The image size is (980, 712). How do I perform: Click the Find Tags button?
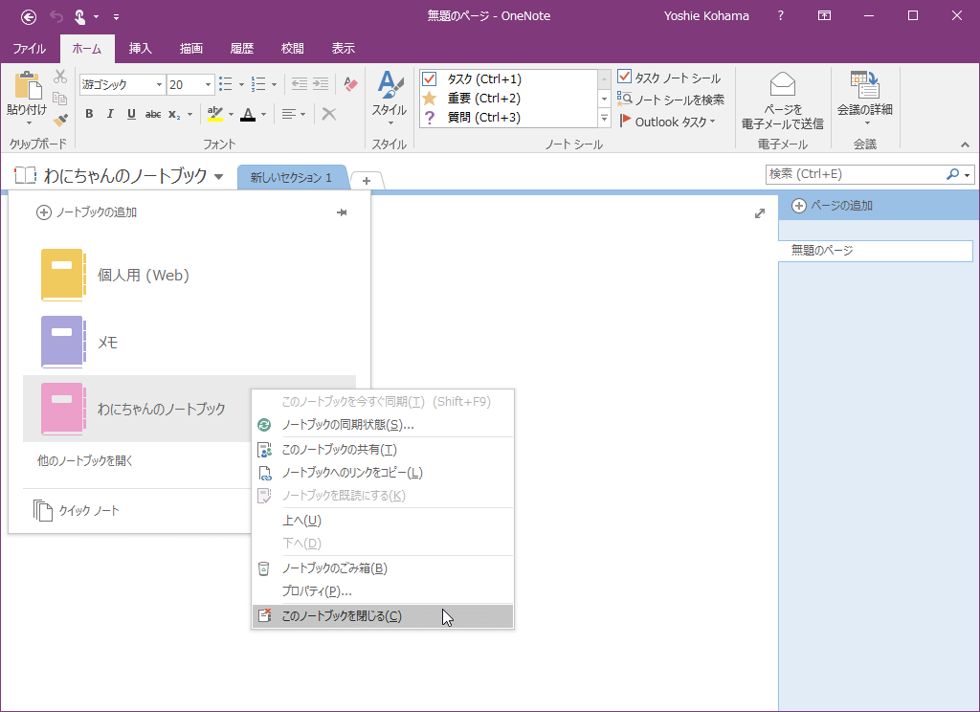[671, 100]
